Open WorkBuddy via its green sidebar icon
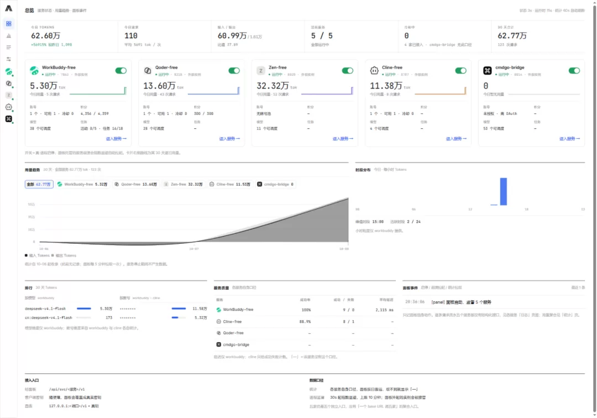 [8, 71]
